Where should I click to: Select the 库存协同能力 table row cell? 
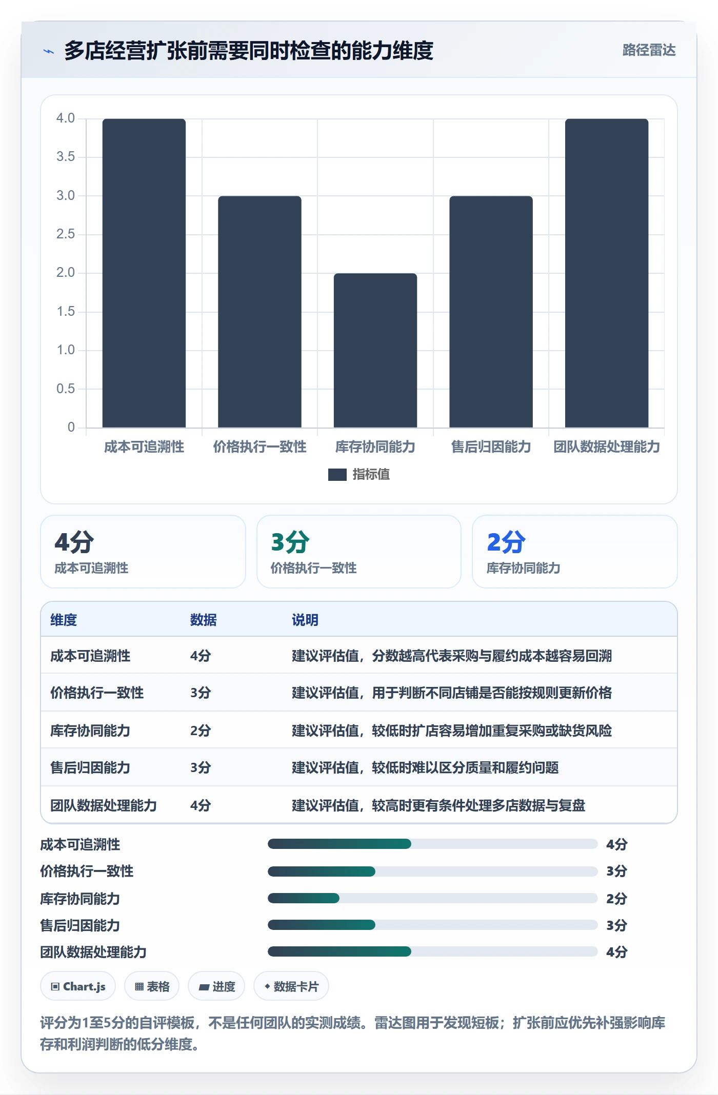point(90,731)
